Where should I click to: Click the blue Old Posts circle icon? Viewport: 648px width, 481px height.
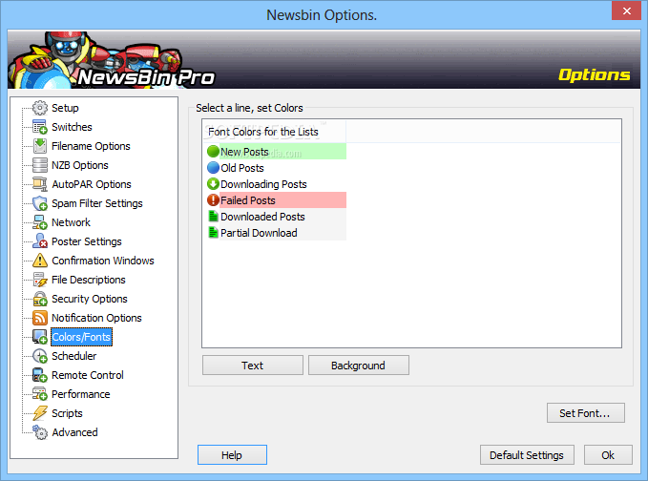[x=213, y=167]
